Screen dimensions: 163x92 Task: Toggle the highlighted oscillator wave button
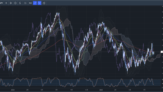[x=39, y=3]
